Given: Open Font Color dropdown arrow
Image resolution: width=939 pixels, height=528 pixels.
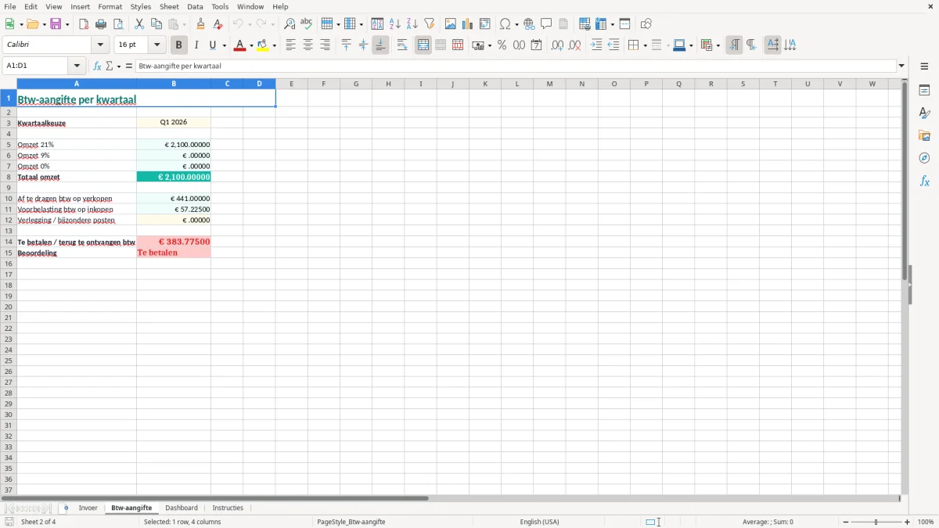Looking at the screenshot, I should pyautogui.click(x=250, y=45).
